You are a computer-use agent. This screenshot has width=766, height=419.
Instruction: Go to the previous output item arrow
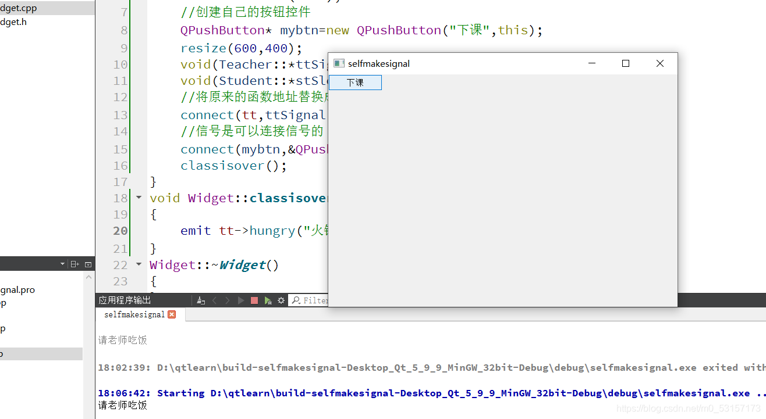tap(214, 300)
